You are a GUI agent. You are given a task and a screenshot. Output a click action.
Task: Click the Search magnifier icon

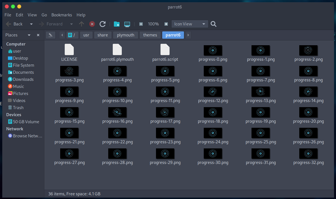(x=214, y=24)
